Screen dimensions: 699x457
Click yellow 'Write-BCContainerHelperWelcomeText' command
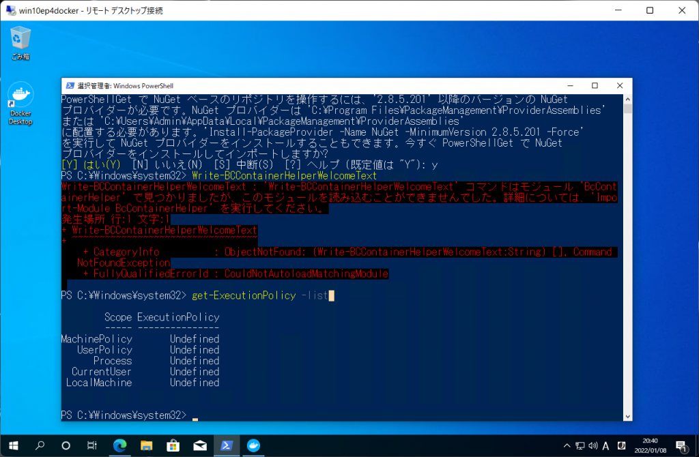click(285, 175)
